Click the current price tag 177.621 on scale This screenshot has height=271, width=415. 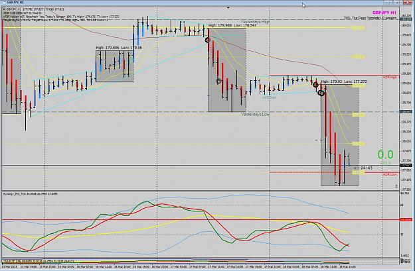pyautogui.click(x=406, y=166)
